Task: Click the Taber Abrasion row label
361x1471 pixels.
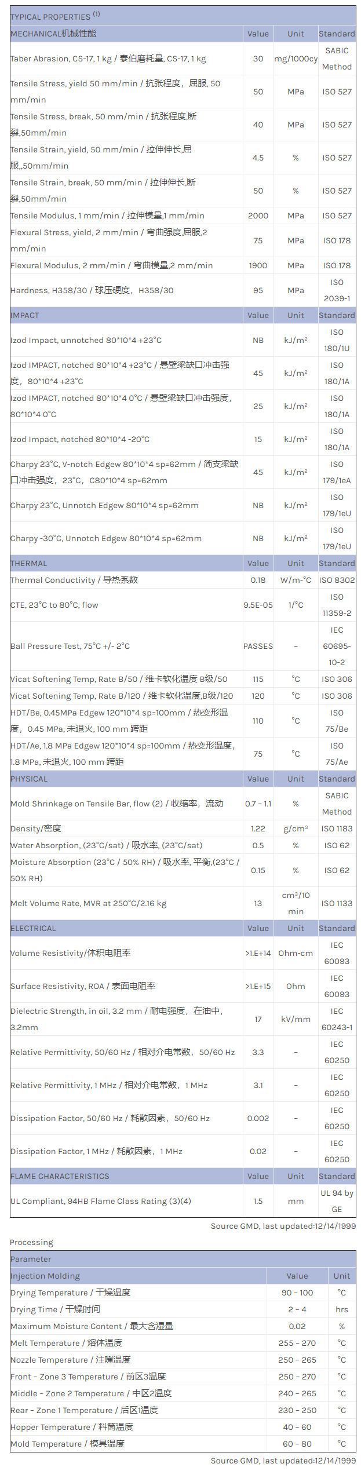Action: (x=108, y=59)
